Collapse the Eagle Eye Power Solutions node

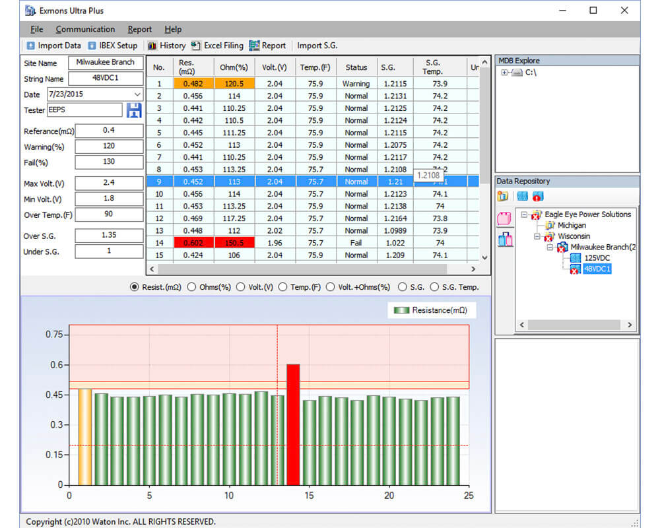tap(524, 214)
